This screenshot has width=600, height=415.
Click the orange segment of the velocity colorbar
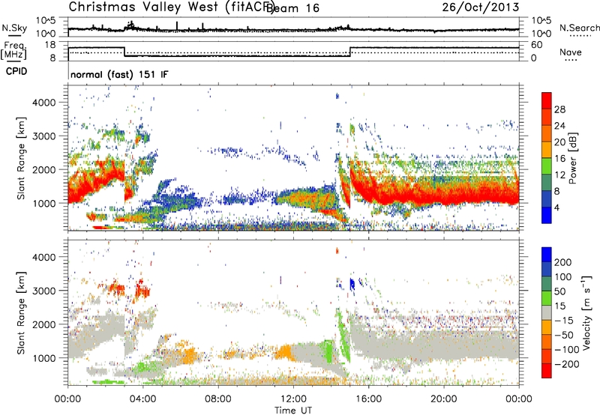tap(547, 327)
